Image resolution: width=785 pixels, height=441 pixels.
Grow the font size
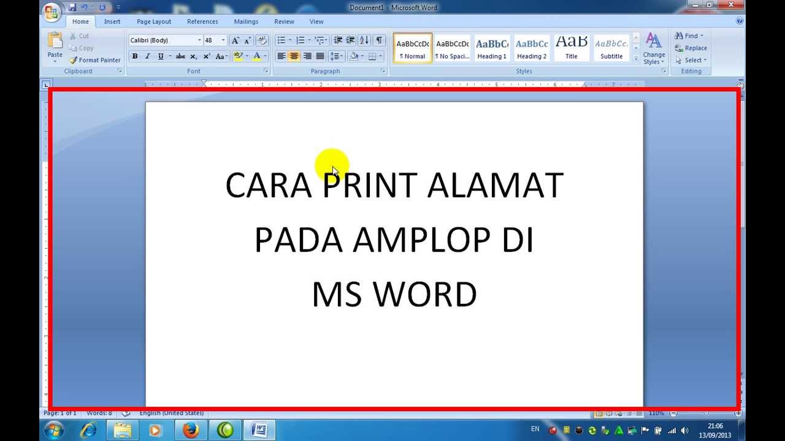[235, 40]
